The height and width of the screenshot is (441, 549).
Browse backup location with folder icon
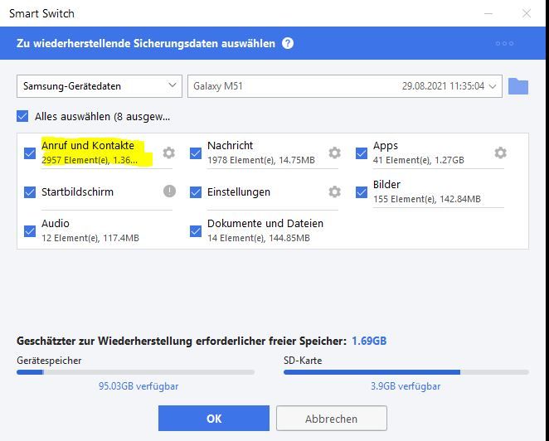click(518, 86)
